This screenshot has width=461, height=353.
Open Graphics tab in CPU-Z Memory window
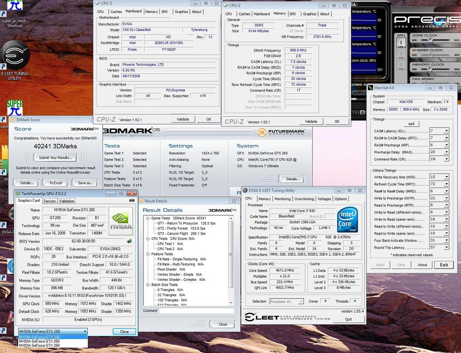tap(309, 14)
